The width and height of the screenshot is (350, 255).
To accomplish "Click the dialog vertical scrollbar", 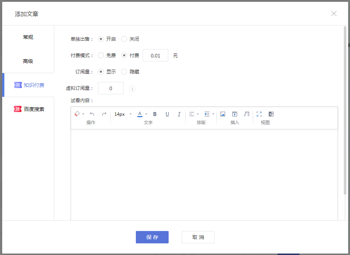I will click(x=345, y=110).
